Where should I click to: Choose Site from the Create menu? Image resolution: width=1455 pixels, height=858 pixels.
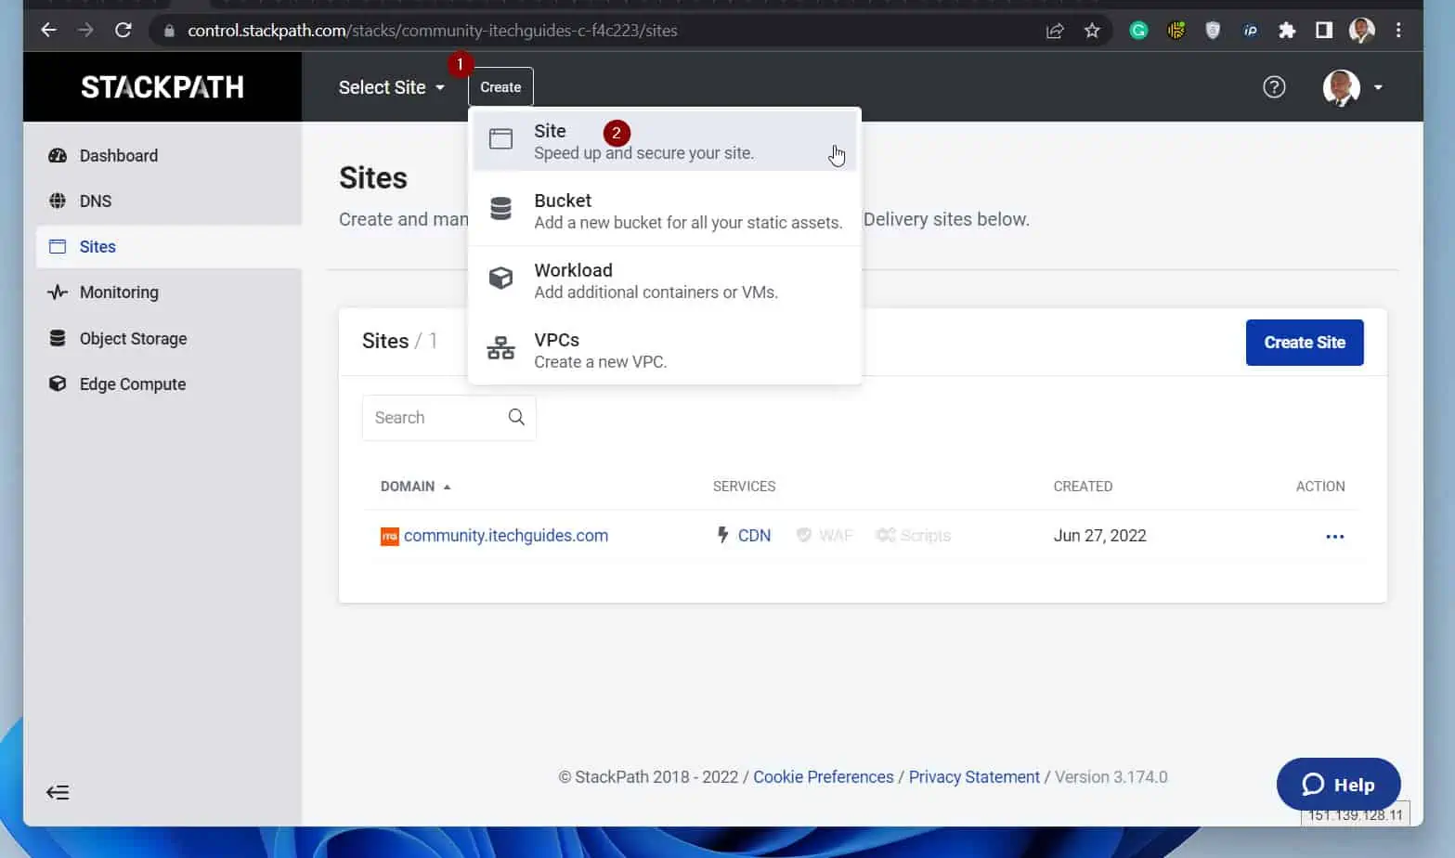(x=665, y=141)
